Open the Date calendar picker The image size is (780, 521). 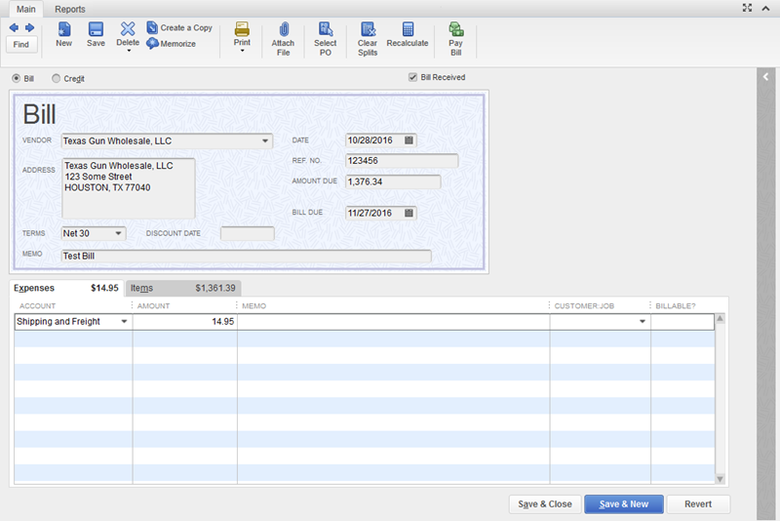[x=409, y=140]
